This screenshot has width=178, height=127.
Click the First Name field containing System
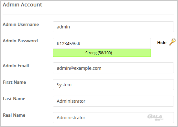pyautogui.click(x=113, y=85)
